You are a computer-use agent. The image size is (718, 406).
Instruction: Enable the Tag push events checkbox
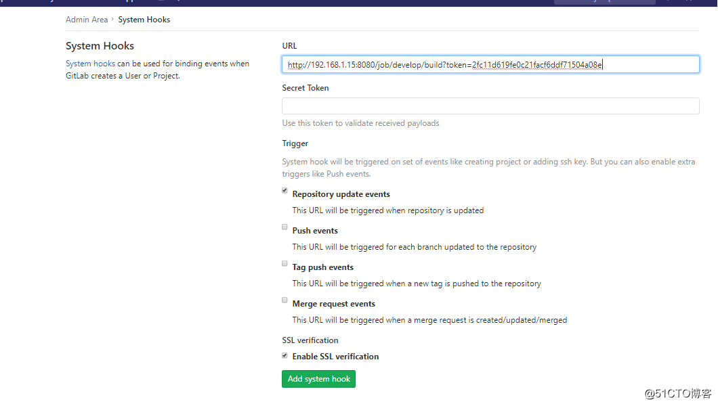[x=284, y=263]
